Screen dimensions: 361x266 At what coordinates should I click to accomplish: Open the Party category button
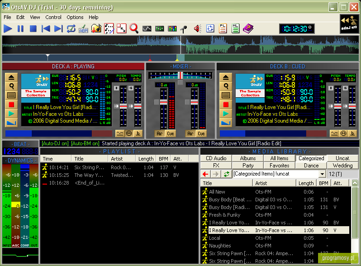248,166
